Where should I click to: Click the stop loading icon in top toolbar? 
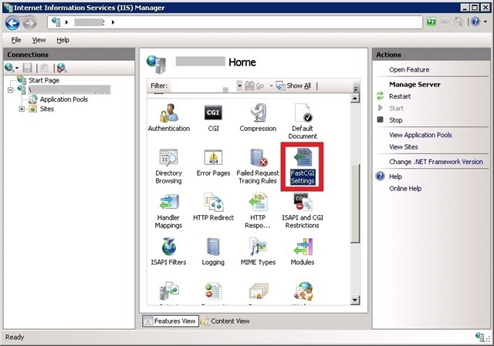click(445, 22)
